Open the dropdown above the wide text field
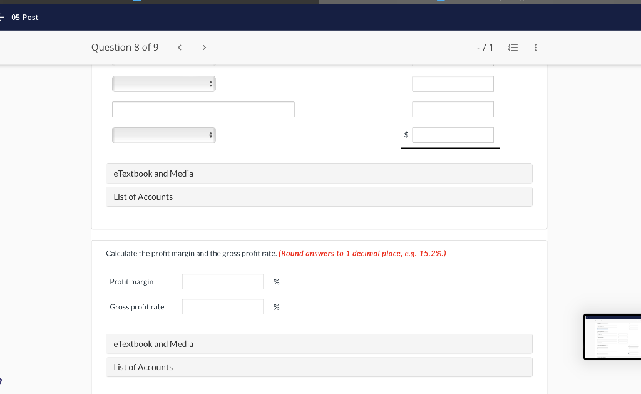Viewport: 641px width, 394px height. click(x=163, y=84)
